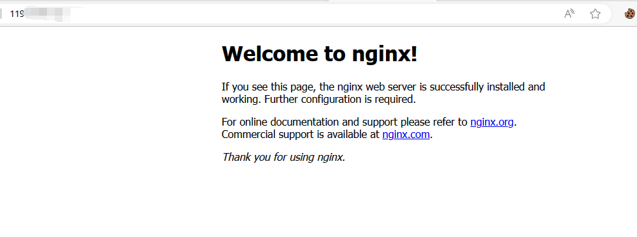The width and height of the screenshot is (637, 237).
Task: Click the Read Aloud icon in address bar
Action: click(x=570, y=14)
